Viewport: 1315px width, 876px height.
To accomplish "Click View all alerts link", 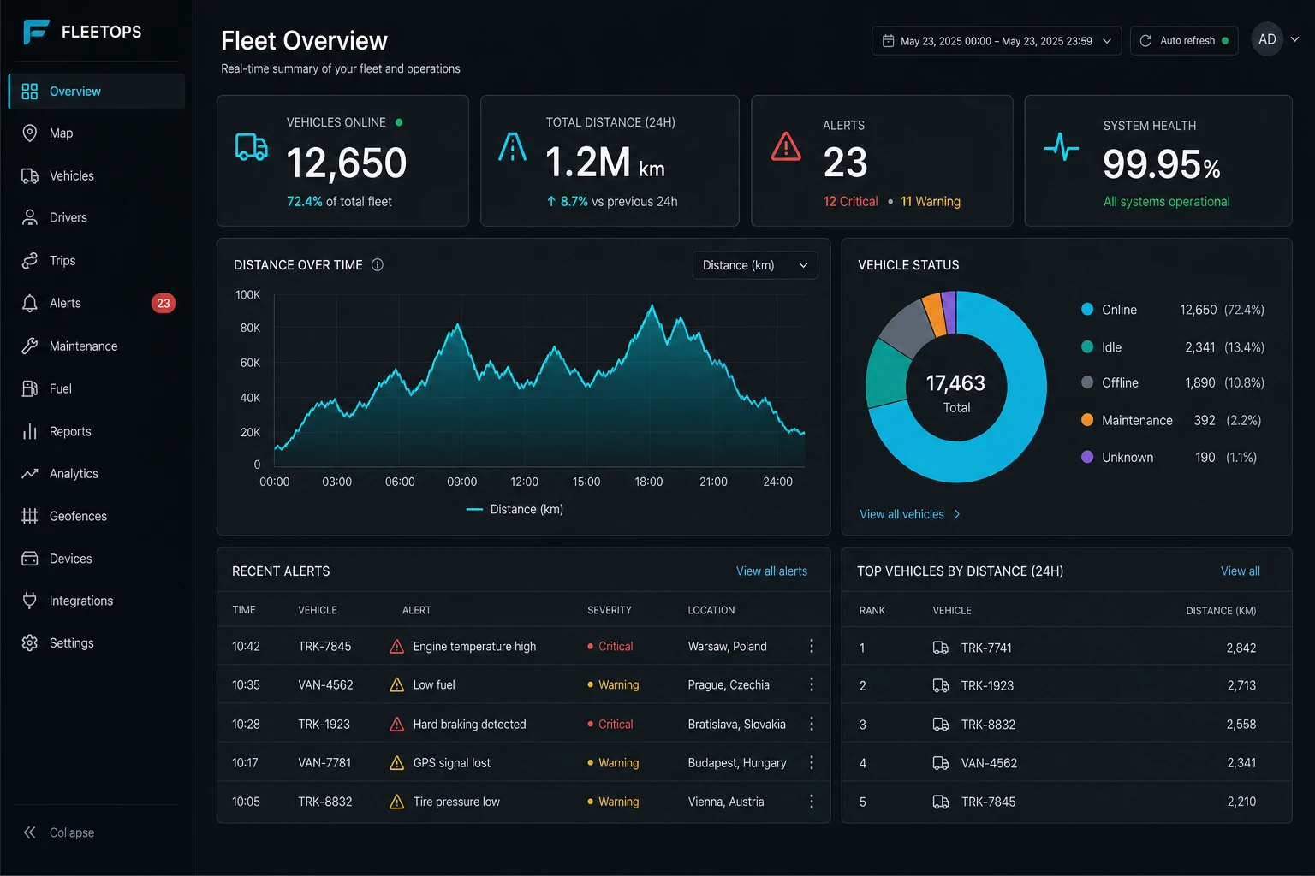I will 771,571.
